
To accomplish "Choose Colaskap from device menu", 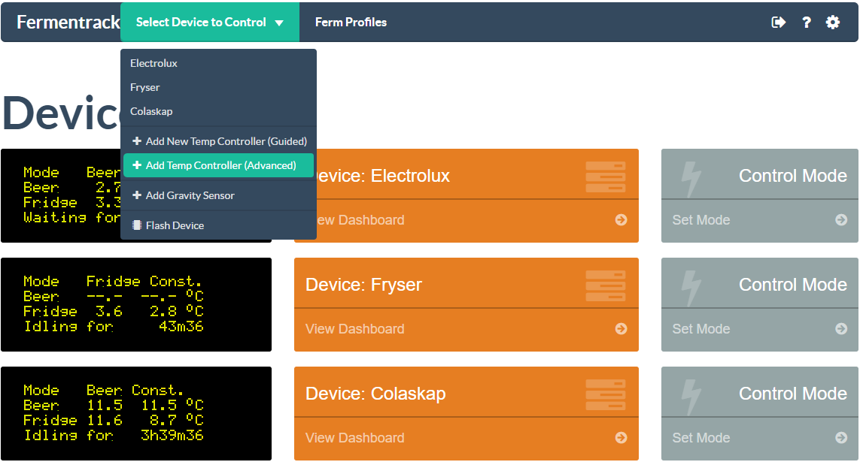I will (218, 111).
